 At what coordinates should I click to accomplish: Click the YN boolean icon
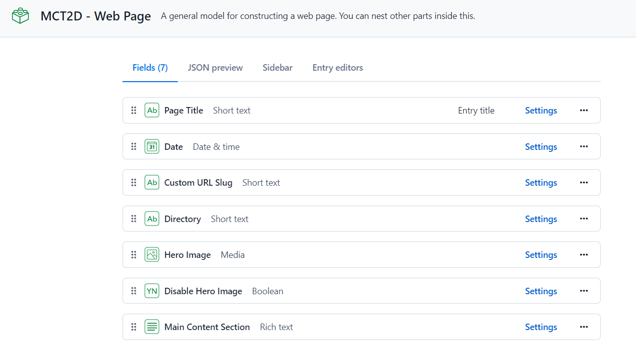point(152,291)
